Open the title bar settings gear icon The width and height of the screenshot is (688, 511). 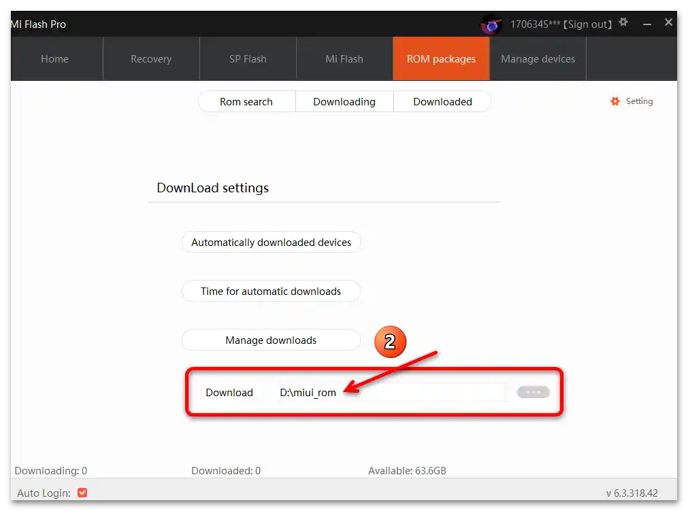623,22
